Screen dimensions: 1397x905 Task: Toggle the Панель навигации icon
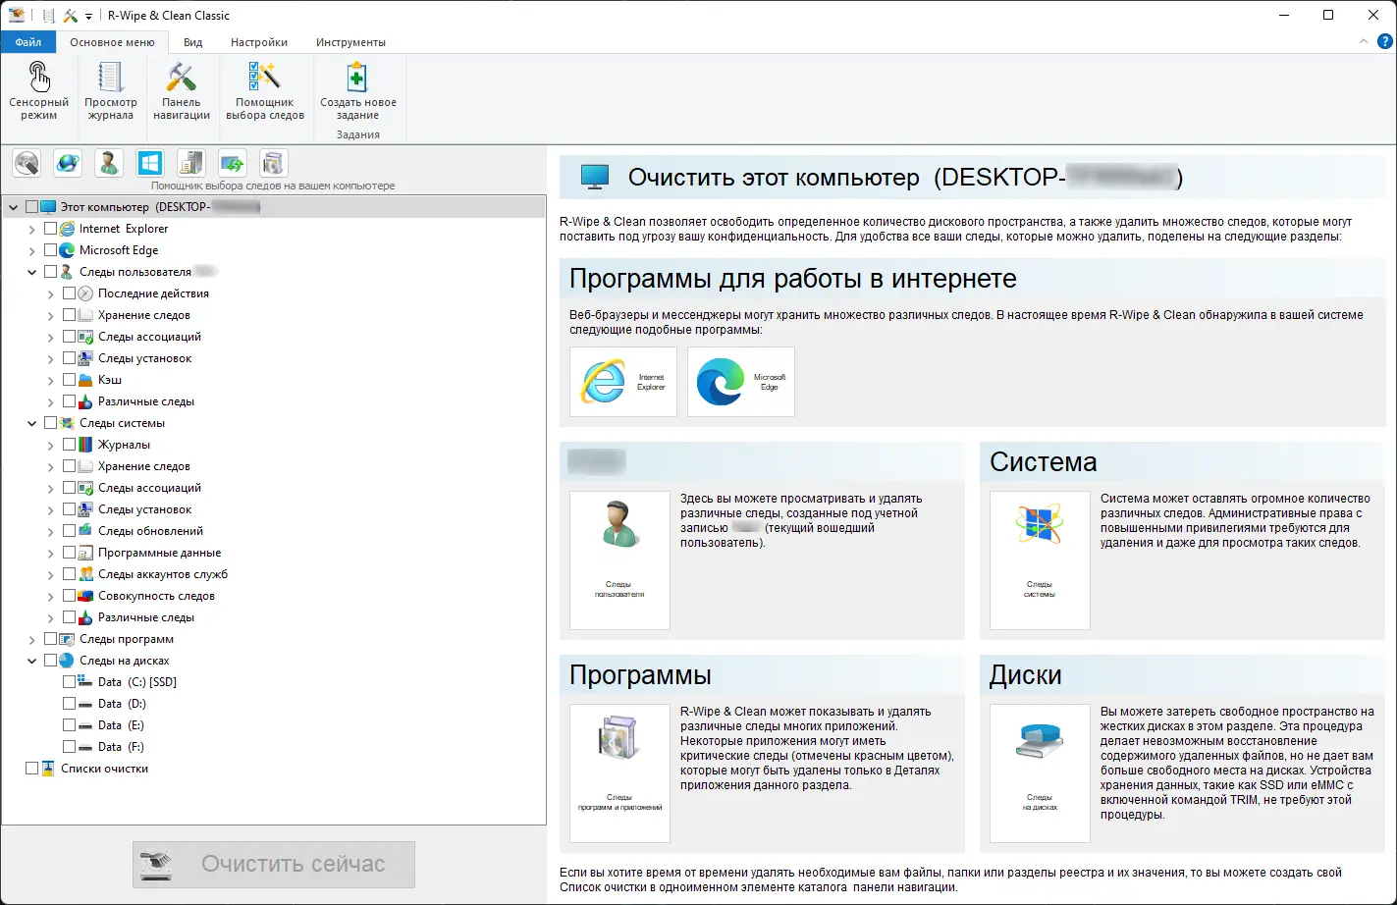[x=181, y=93]
